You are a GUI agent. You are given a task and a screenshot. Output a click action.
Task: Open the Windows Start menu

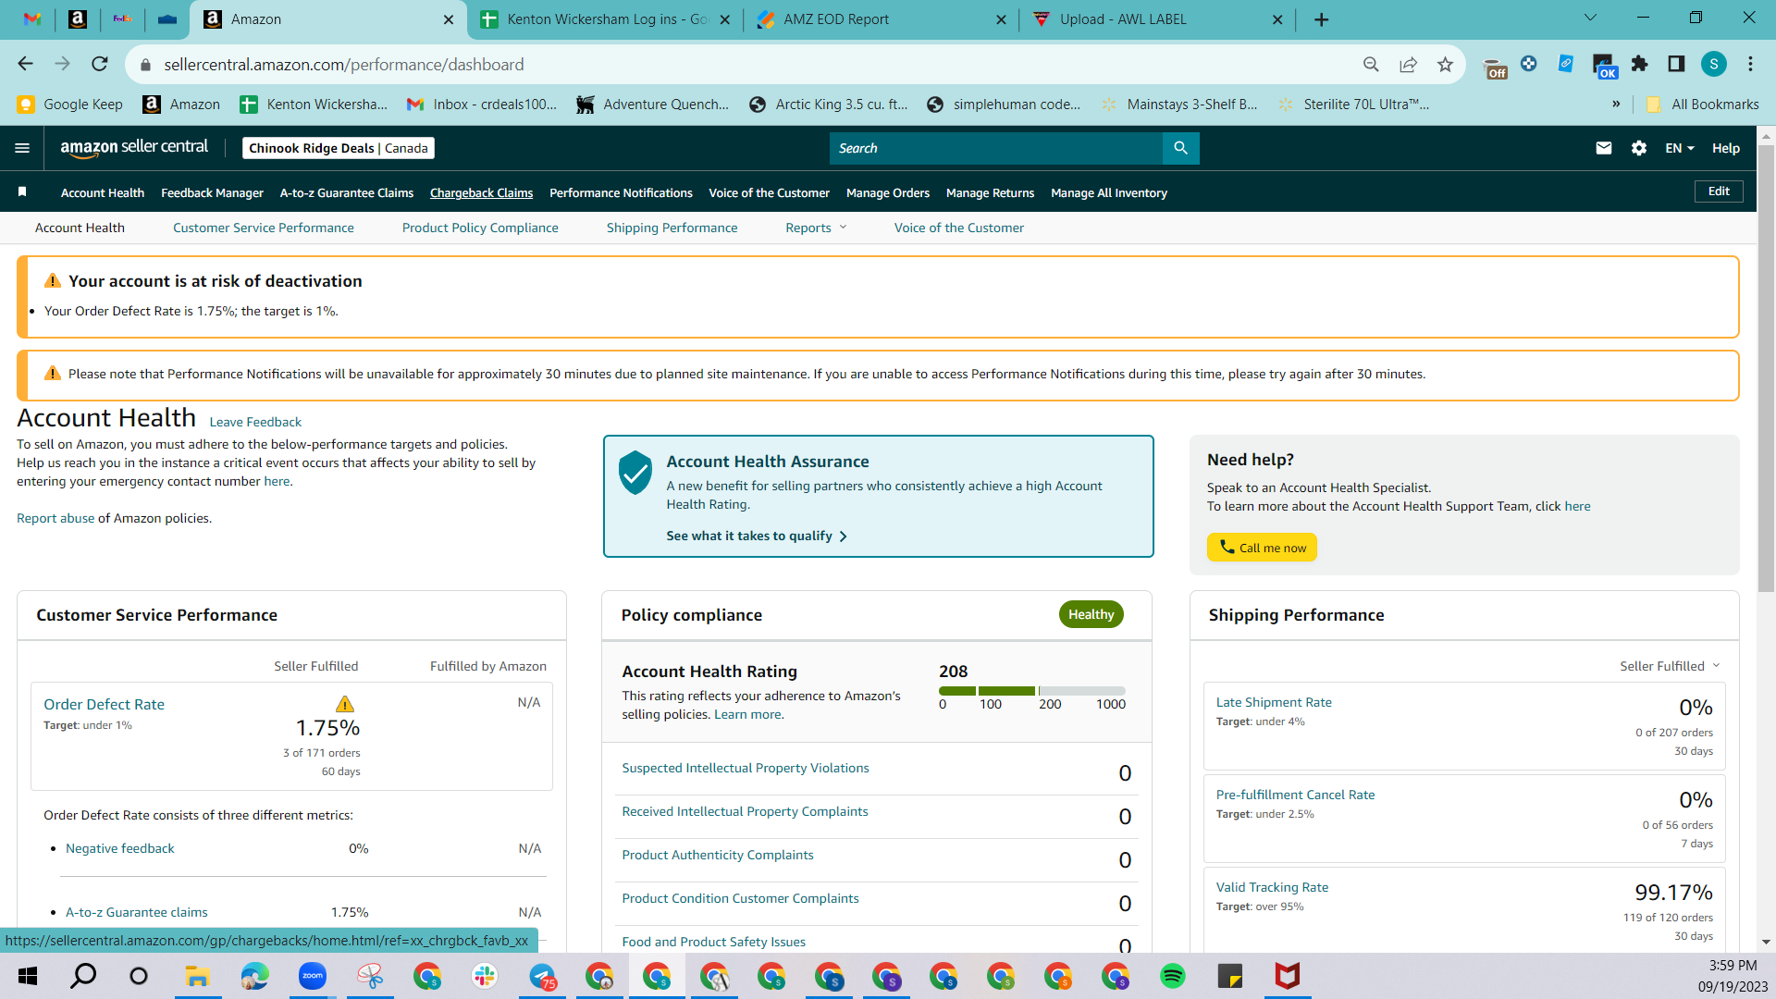(28, 976)
